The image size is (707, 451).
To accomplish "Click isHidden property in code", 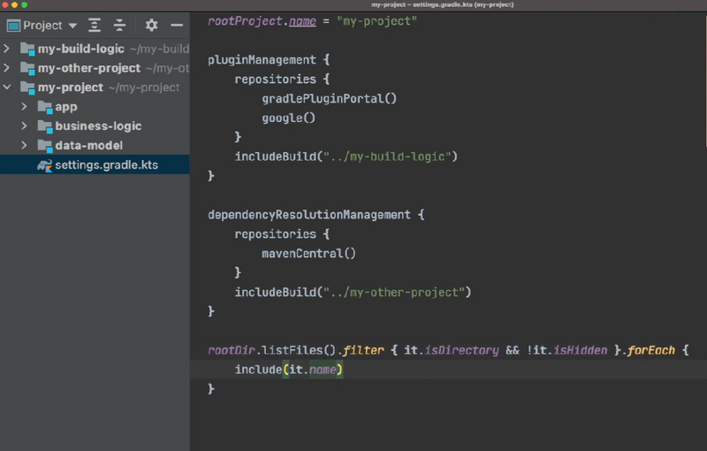I will pyautogui.click(x=581, y=350).
